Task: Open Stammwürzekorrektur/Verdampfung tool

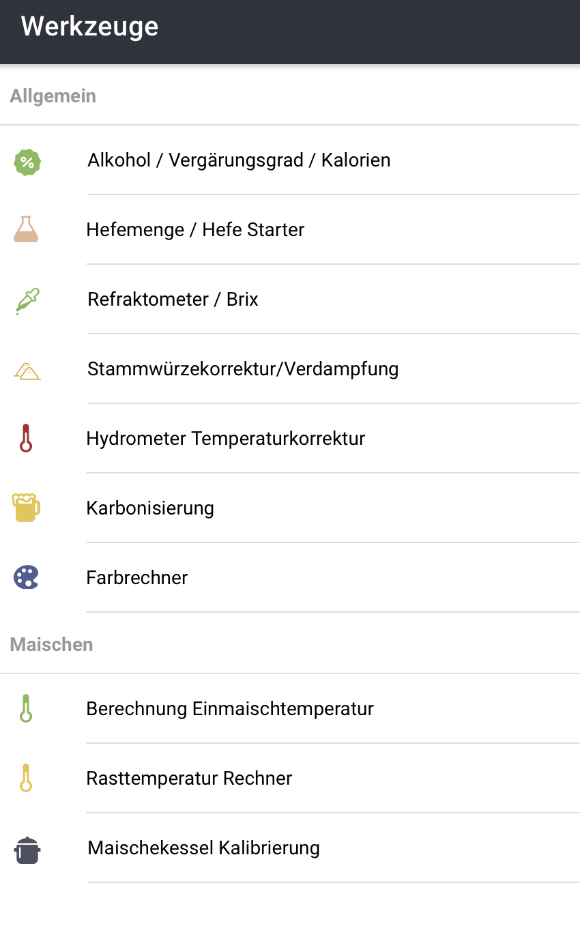Action: pos(243,369)
